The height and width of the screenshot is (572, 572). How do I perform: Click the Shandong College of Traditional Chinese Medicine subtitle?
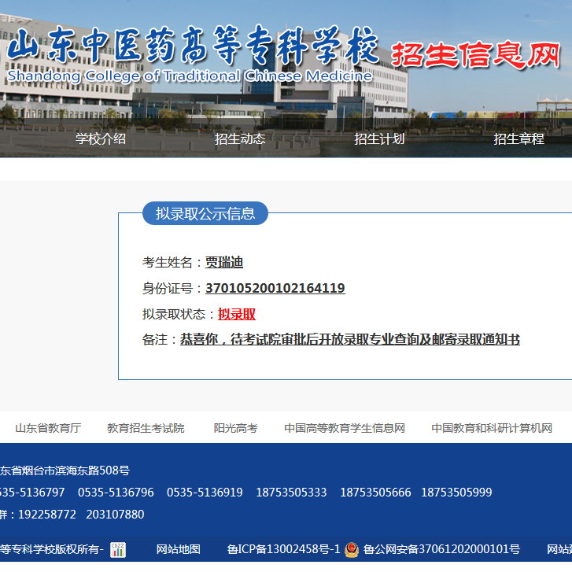(190, 76)
